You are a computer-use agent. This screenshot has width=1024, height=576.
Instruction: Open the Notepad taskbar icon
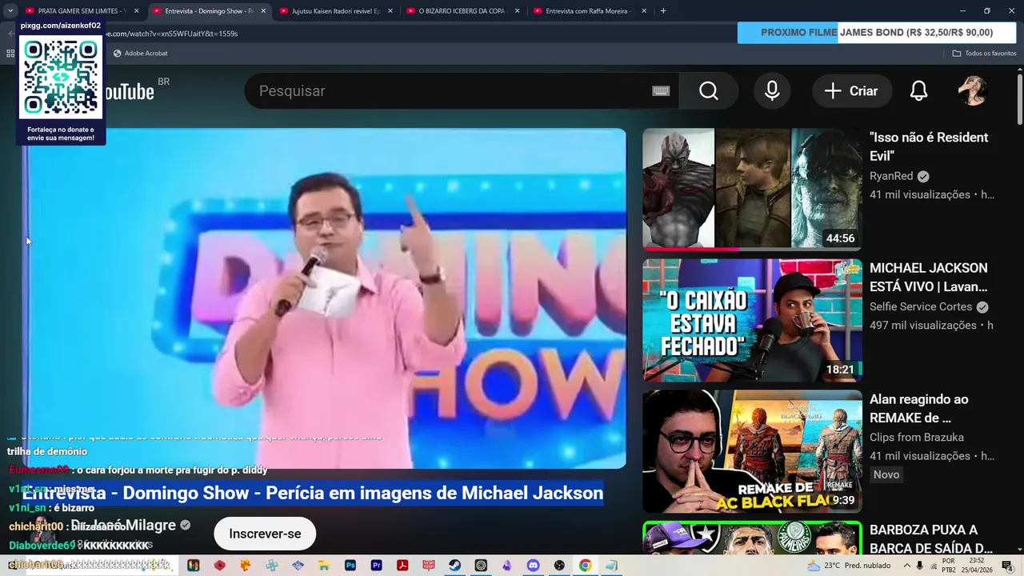coord(612,566)
